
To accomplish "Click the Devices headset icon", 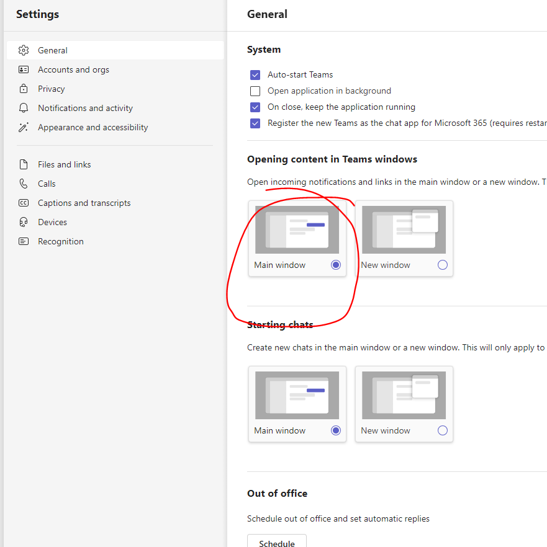I will click(22, 222).
